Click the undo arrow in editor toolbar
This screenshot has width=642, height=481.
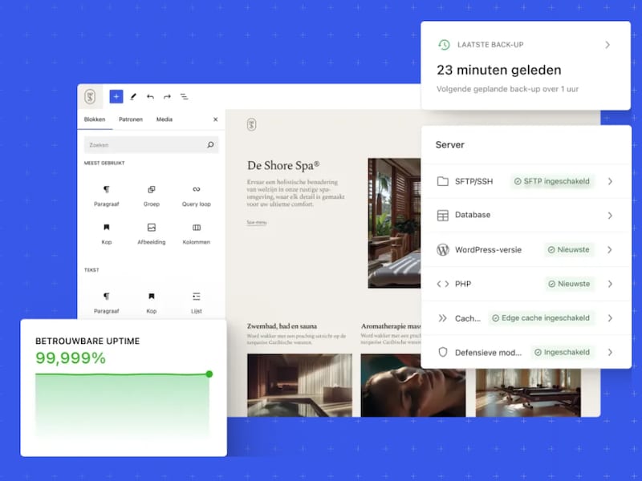coord(150,97)
